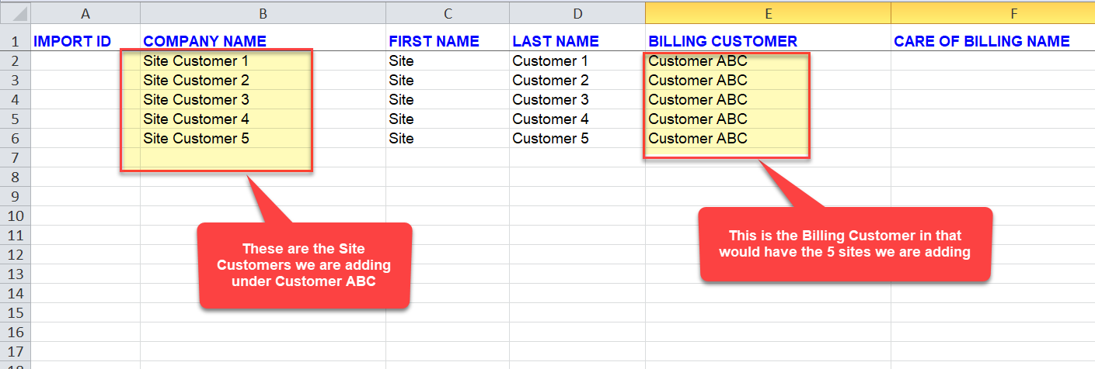Click the BILLING CUSTOMER header cell
Viewport: 1095px width, 369px height.
723,42
